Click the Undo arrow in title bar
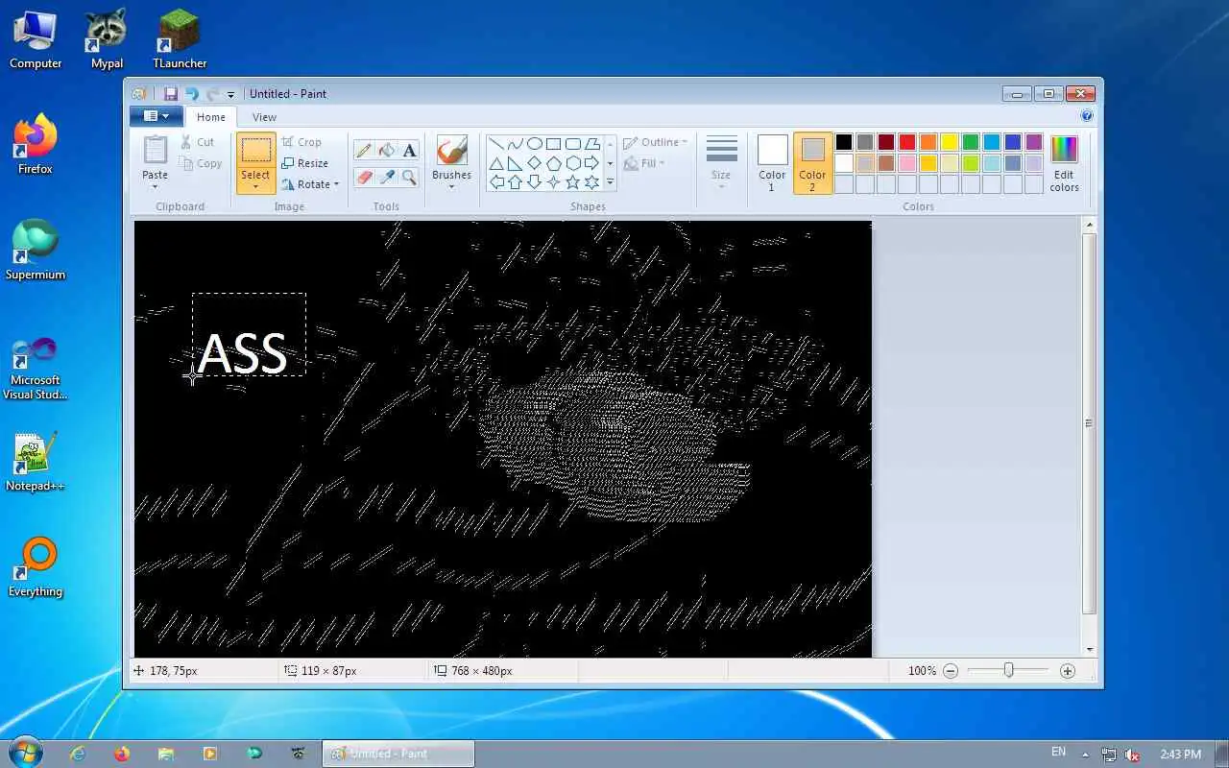The height and width of the screenshot is (768, 1229). click(x=191, y=93)
